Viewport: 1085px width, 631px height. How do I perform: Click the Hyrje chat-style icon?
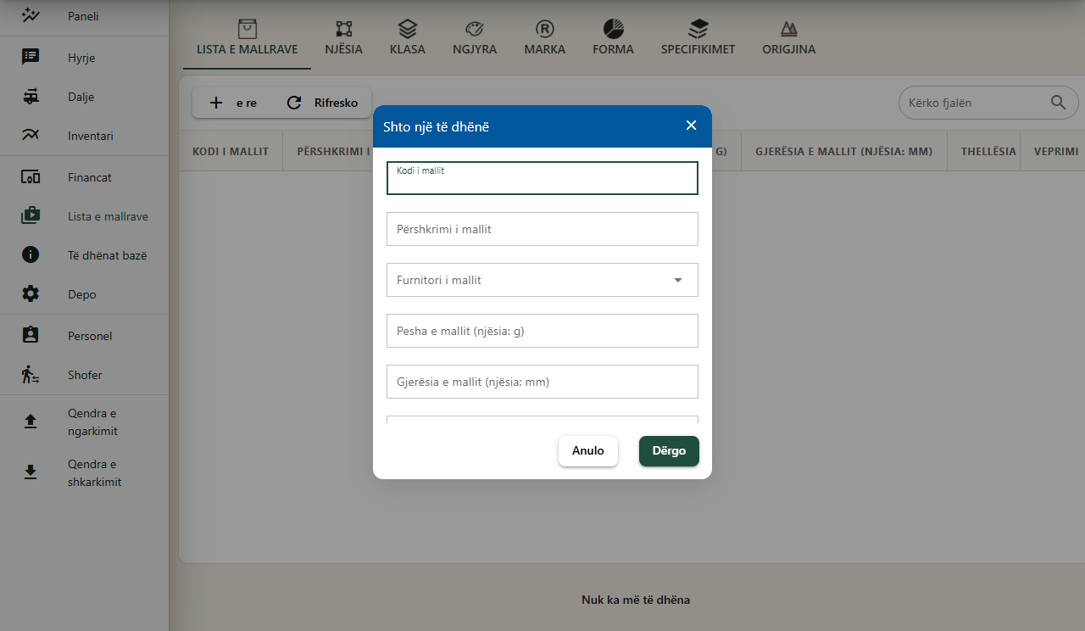pyautogui.click(x=31, y=57)
